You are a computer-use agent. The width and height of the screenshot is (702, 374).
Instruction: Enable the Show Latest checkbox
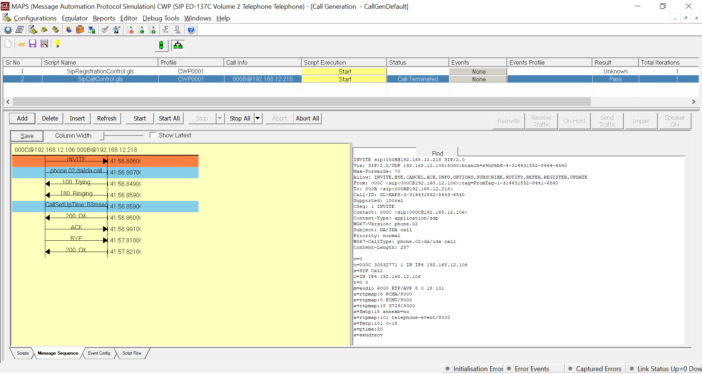click(153, 136)
